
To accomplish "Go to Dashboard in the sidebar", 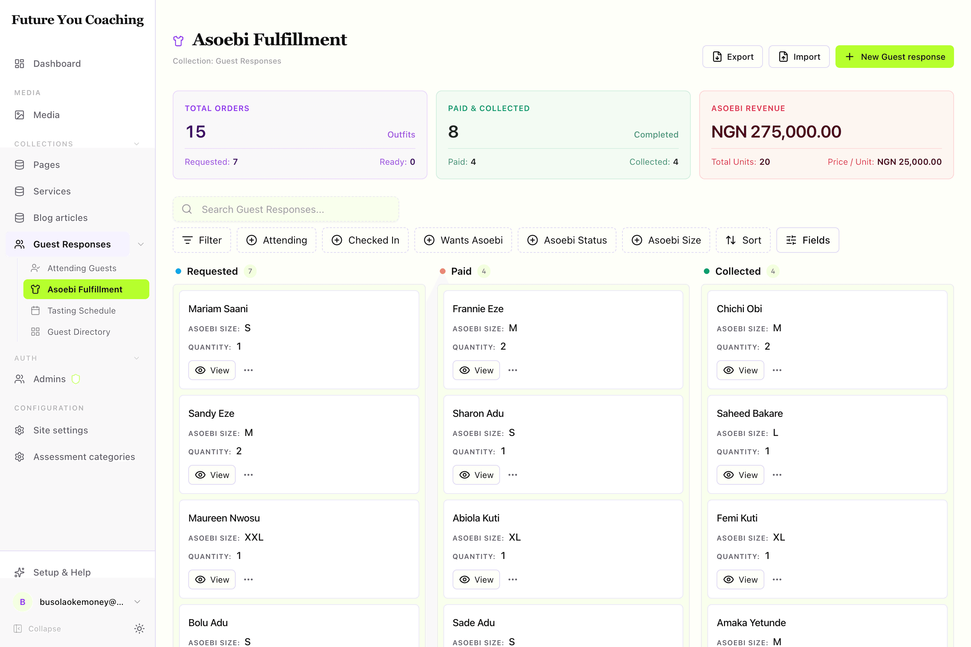I will click(57, 64).
